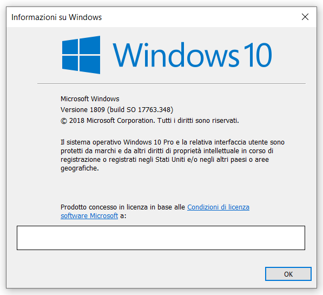Viewport: 323px width, 295px height.
Task: Click the horizontal separator under the logo
Action: [x=172, y=84]
